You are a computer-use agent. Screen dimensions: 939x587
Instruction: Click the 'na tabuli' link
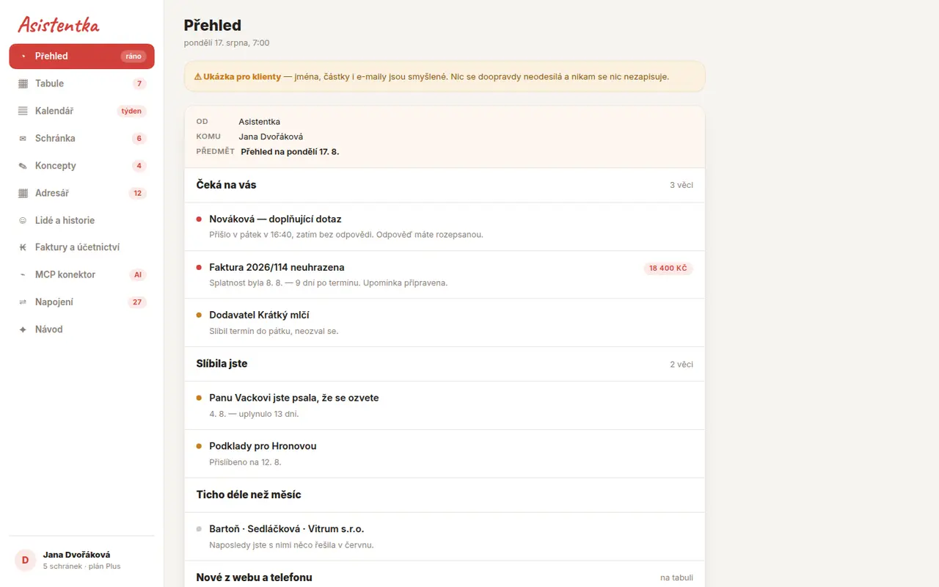point(676,578)
